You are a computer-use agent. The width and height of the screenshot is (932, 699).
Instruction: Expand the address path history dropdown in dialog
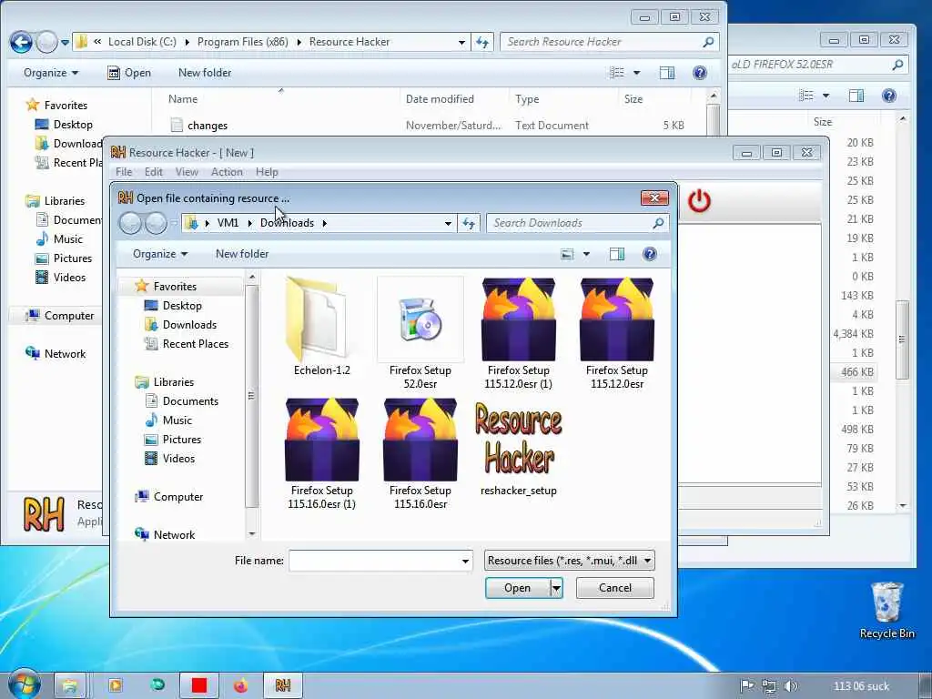448,224
